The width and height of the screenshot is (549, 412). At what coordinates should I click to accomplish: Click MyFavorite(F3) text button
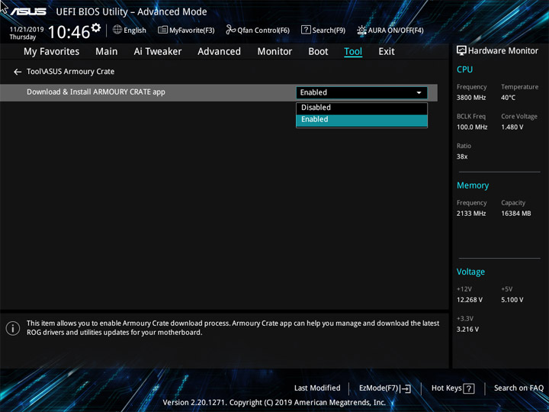point(192,31)
